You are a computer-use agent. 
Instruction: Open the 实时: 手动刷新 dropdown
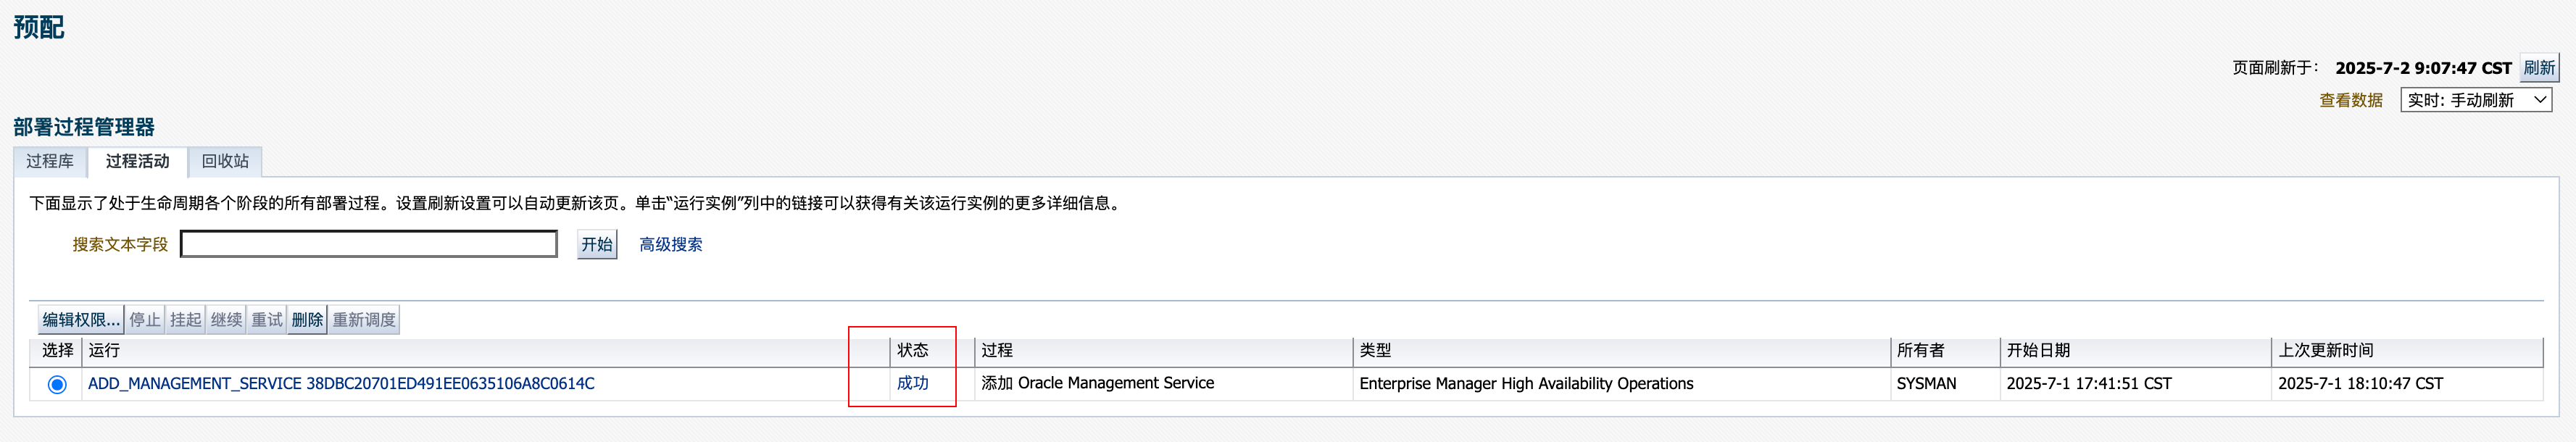(x=2475, y=100)
